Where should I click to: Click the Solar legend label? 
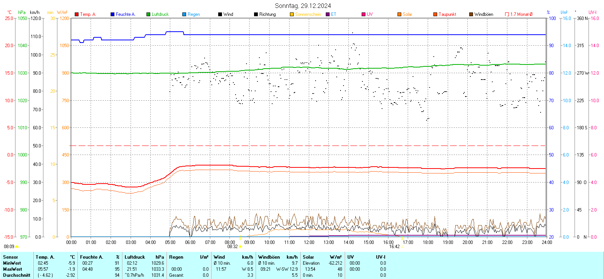[407, 14]
